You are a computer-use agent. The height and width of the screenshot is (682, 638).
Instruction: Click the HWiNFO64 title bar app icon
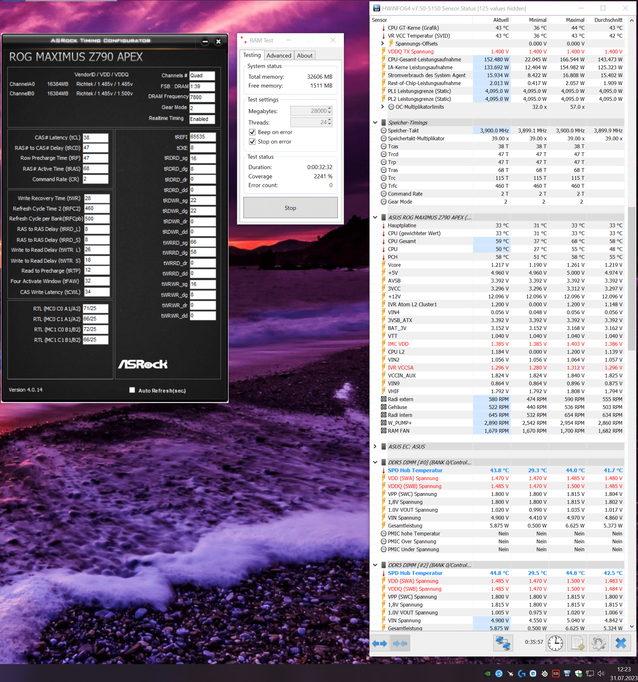(377, 8)
